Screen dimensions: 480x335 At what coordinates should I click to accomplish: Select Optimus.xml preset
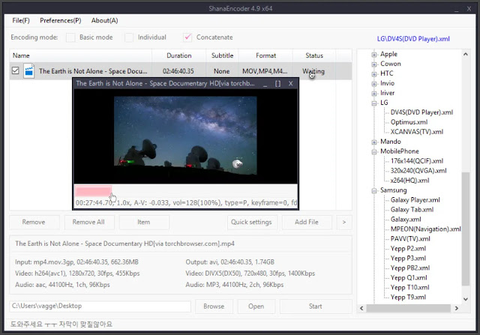click(x=409, y=122)
